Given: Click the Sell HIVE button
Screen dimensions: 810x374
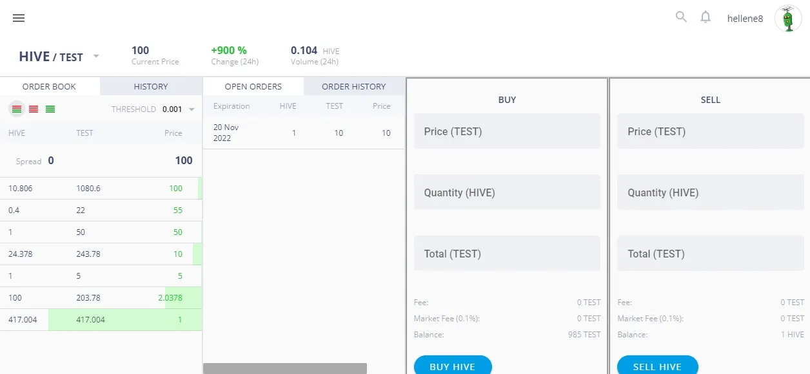Looking at the screenshot, I should [x=657, y=366].
